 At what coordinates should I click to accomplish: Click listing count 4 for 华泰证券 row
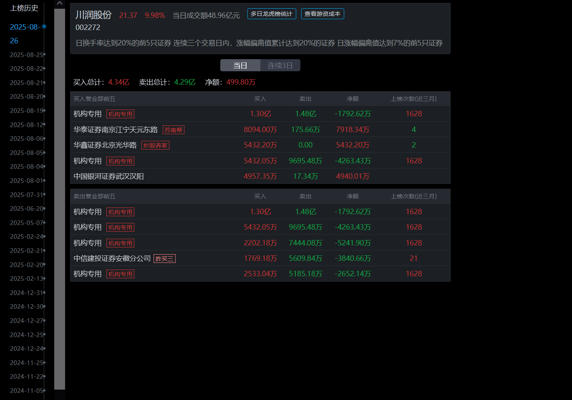pyautogui.click(x=413, y=130)
